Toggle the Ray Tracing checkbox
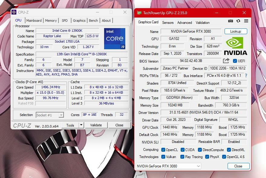Screen dimensions: 266x178 pos(182,157)
